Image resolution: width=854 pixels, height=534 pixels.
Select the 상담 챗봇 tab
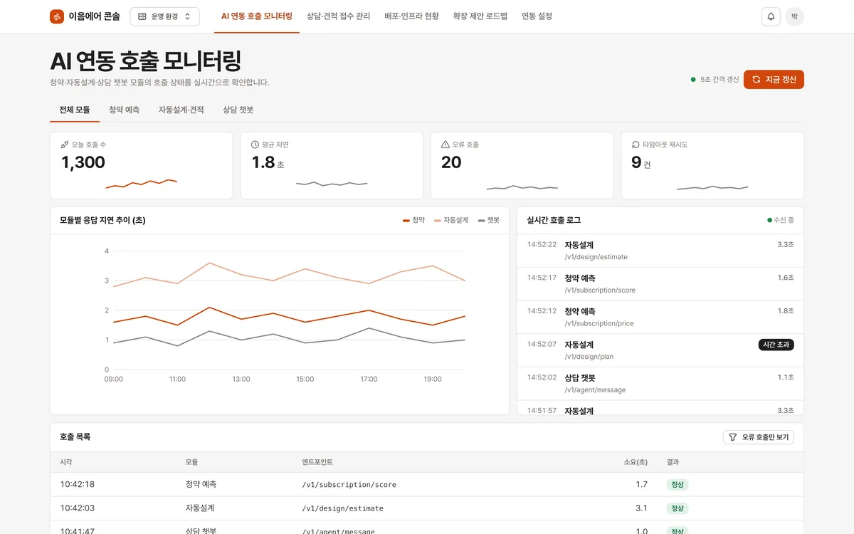click(238, 110)
